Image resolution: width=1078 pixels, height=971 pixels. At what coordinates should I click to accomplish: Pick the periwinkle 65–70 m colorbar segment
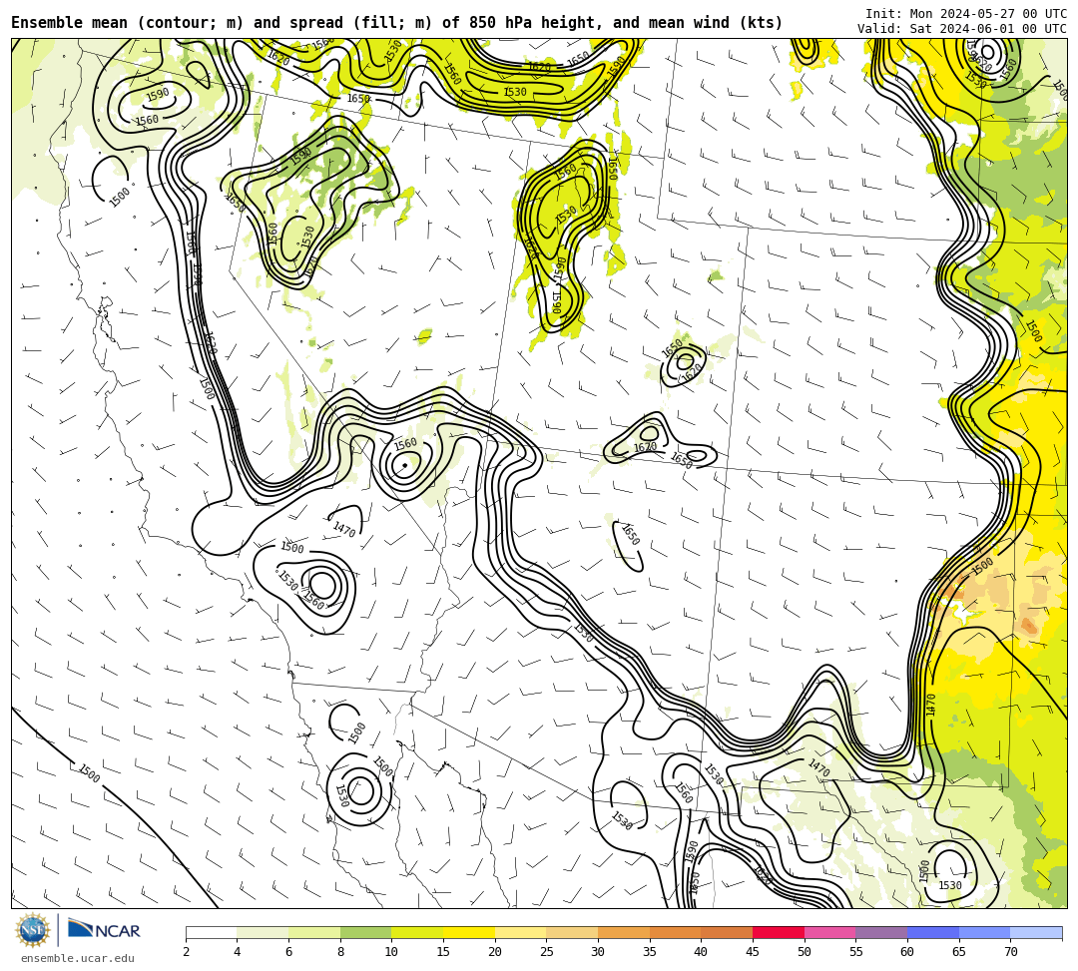click(984, 932)
